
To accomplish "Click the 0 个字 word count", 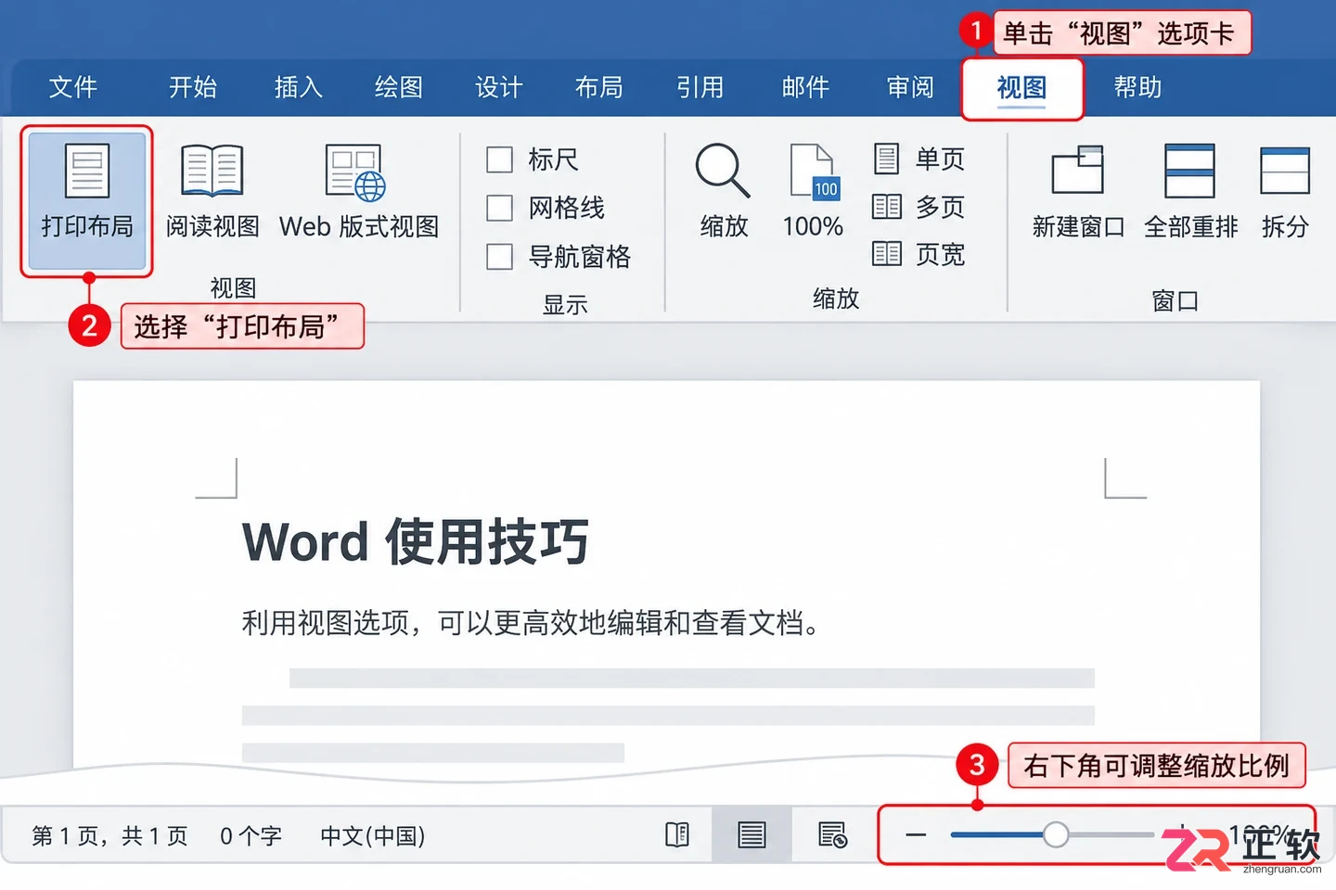I will tap(250, 835).
